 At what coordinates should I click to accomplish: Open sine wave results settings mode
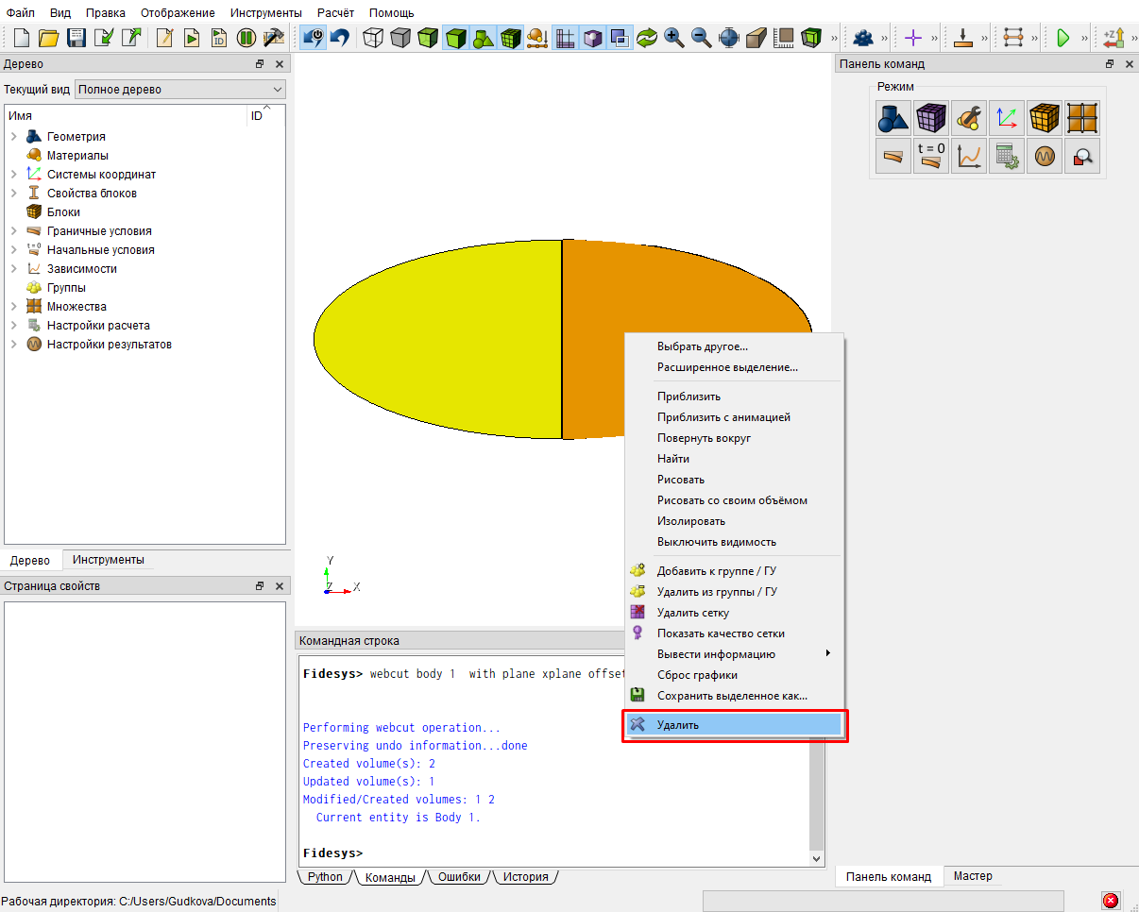pyautogui.click(x=1045, y=156)
